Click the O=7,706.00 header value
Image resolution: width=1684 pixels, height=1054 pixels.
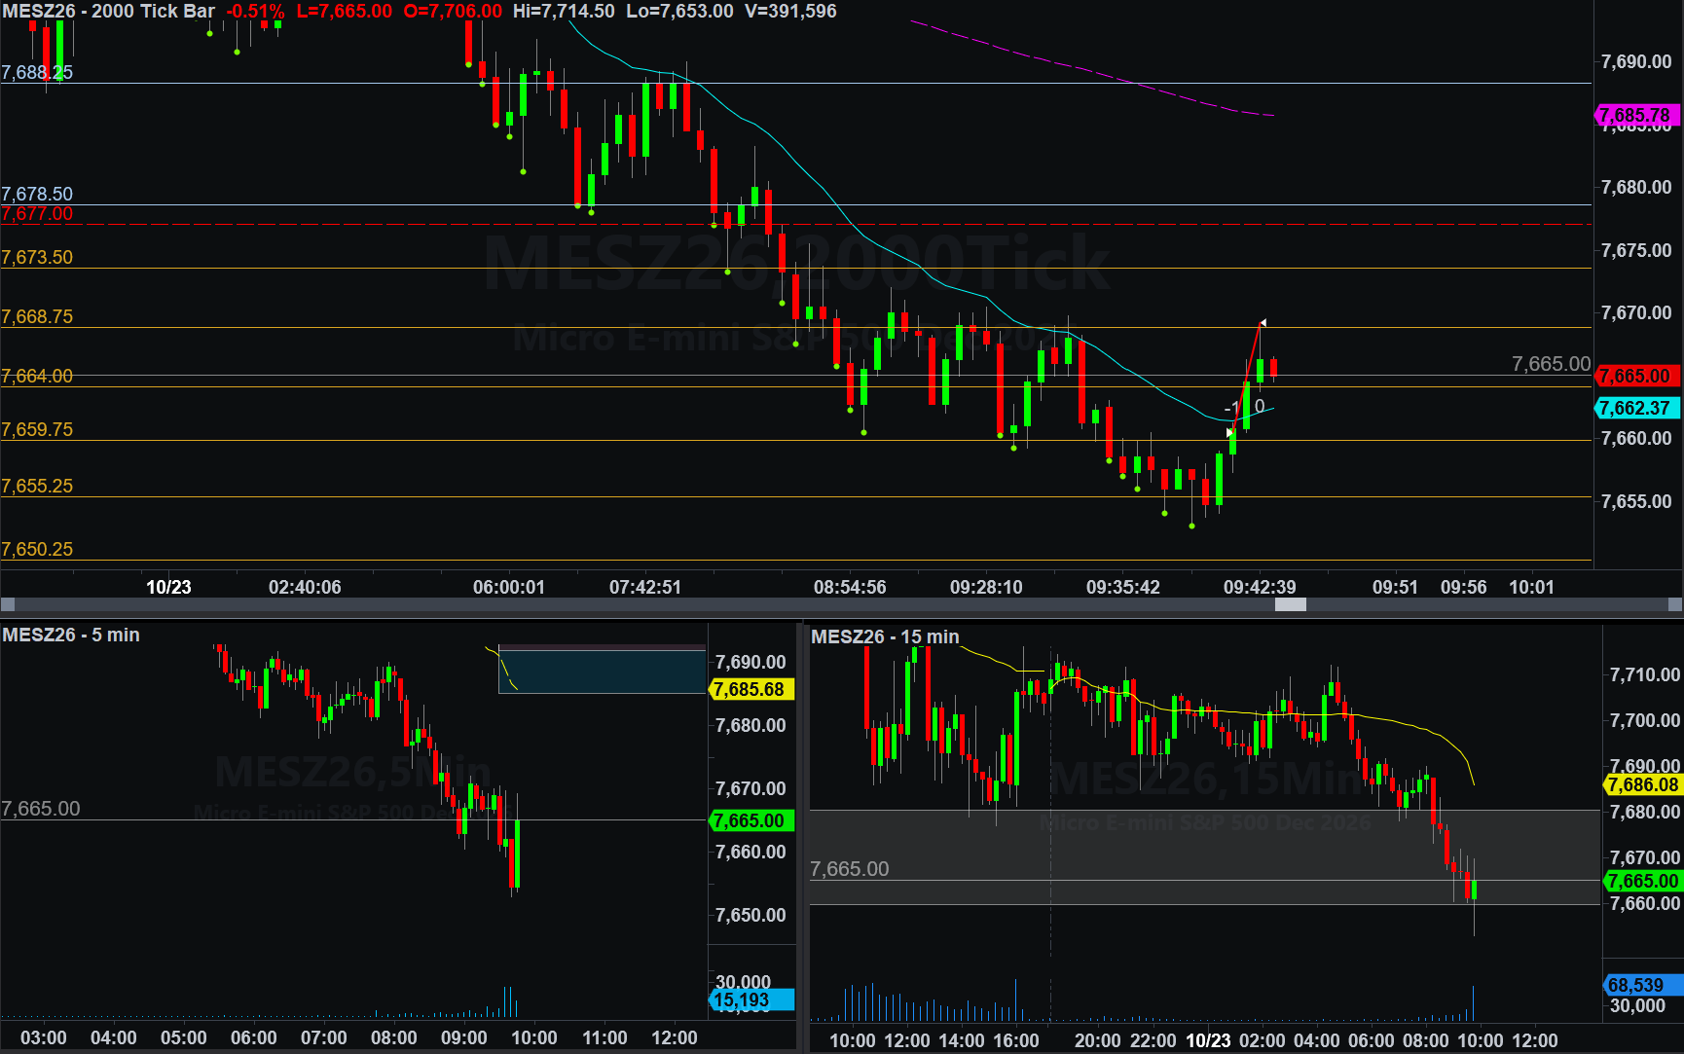(453, 12)
